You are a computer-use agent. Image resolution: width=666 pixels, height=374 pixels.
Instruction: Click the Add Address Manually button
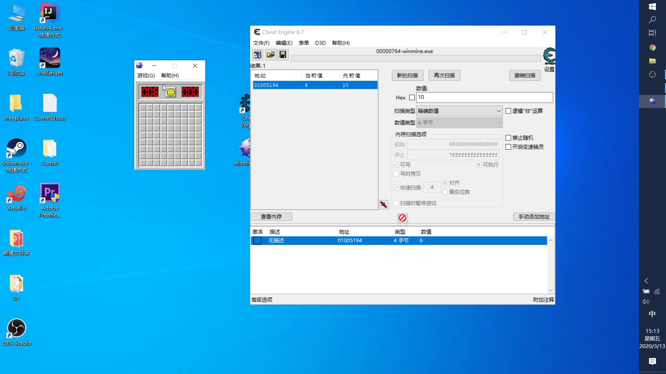coord(534,217)
